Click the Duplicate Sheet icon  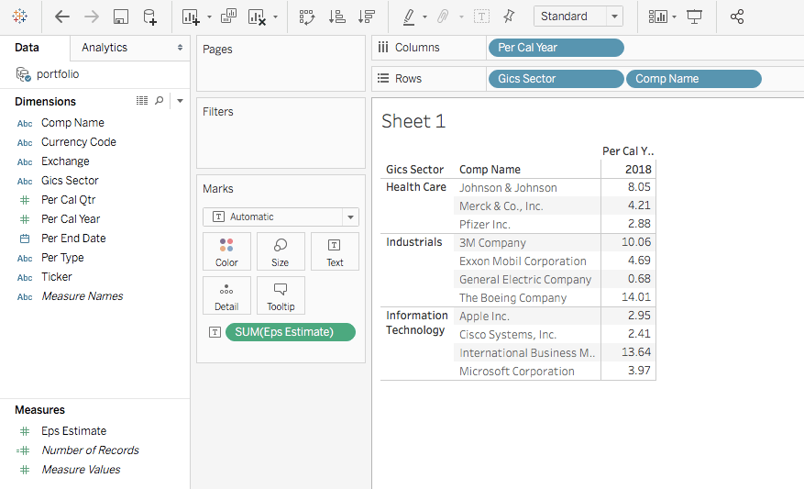[228, 17]
